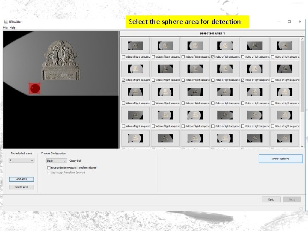Tick the checkbox in fourth row, second column
Screen dimensions: 308x231
click(154, 126)
